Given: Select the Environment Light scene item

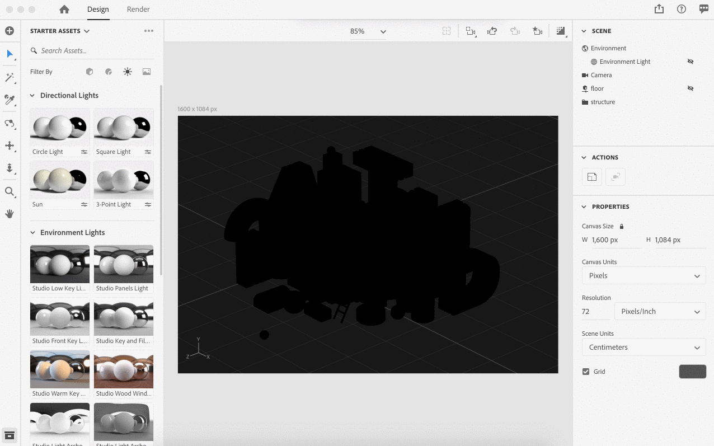Looking at the screenshot, I should point(625,62).
